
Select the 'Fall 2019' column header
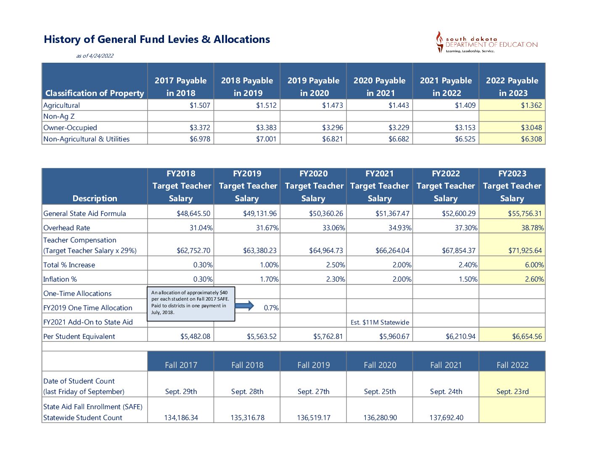(314, 365)
